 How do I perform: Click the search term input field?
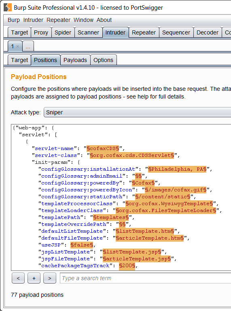(146, 278)
